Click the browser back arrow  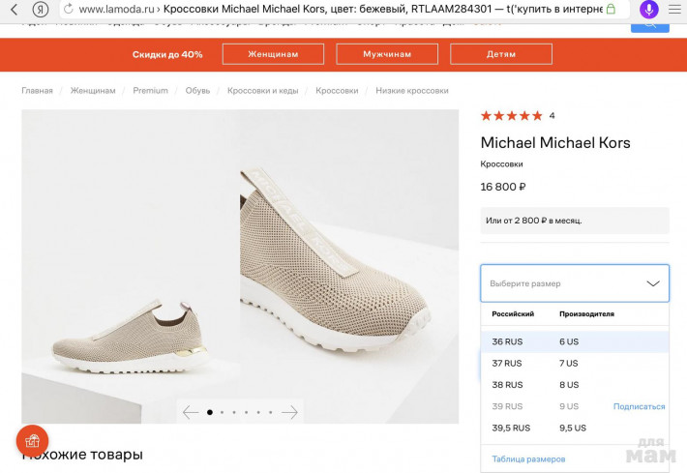[14, 9]
